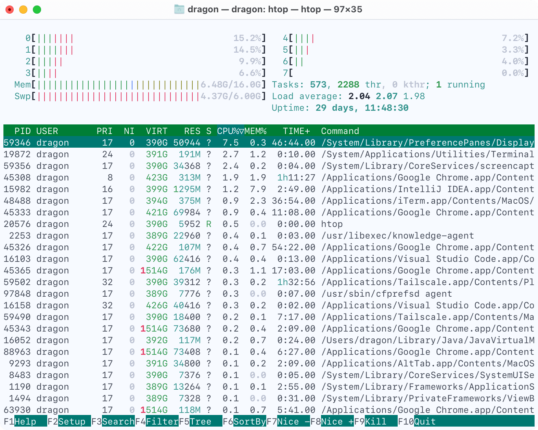Select ViewBridge process row PID 1494
The width and height of the screenshot is (538, 430).
269,398
